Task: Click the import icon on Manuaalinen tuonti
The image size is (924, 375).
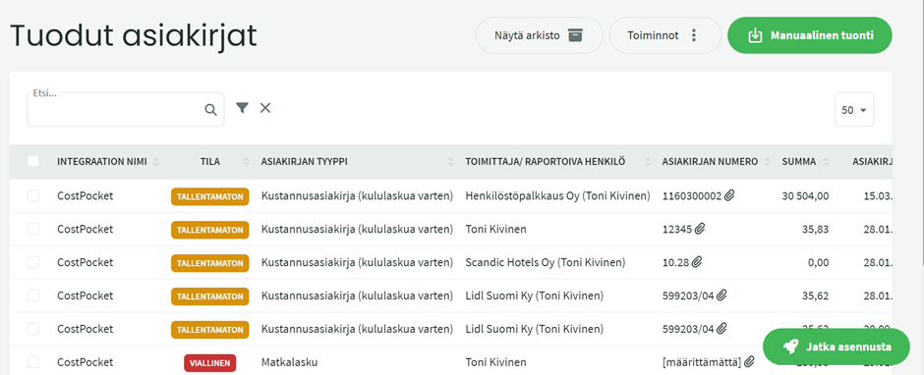Action: [755, 35]
